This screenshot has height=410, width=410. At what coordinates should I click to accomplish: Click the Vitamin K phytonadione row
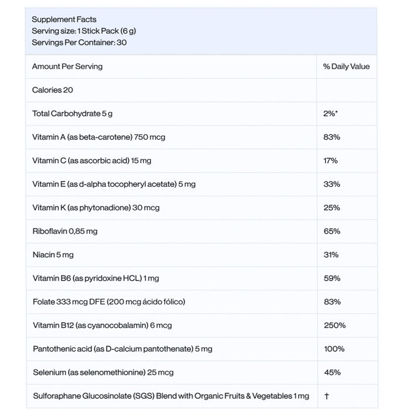pos(95,207)
